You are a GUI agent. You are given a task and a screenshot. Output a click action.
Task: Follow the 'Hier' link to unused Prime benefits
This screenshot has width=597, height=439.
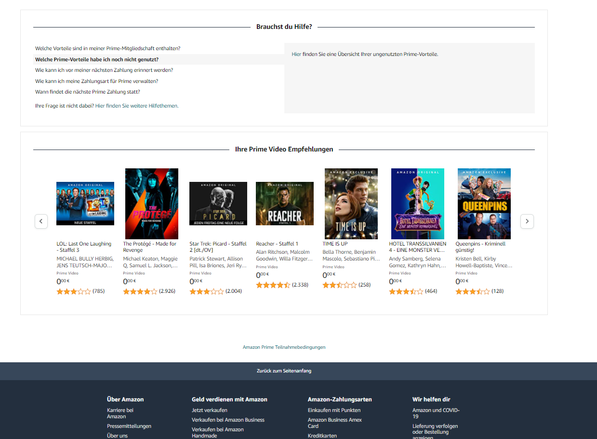click(x=296, y=55)
